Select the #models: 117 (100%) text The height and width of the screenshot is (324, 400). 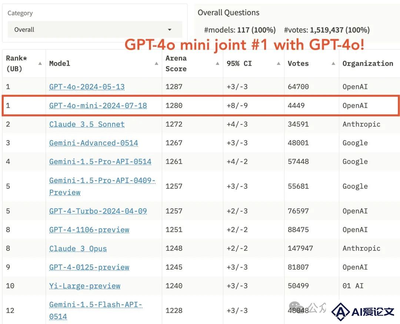tap(240, 30)
